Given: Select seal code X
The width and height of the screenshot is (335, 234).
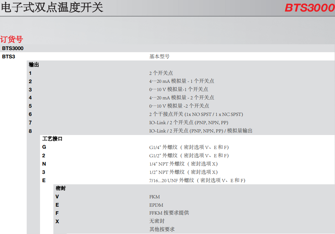Looking at the screenshot, I should point(57,222).
